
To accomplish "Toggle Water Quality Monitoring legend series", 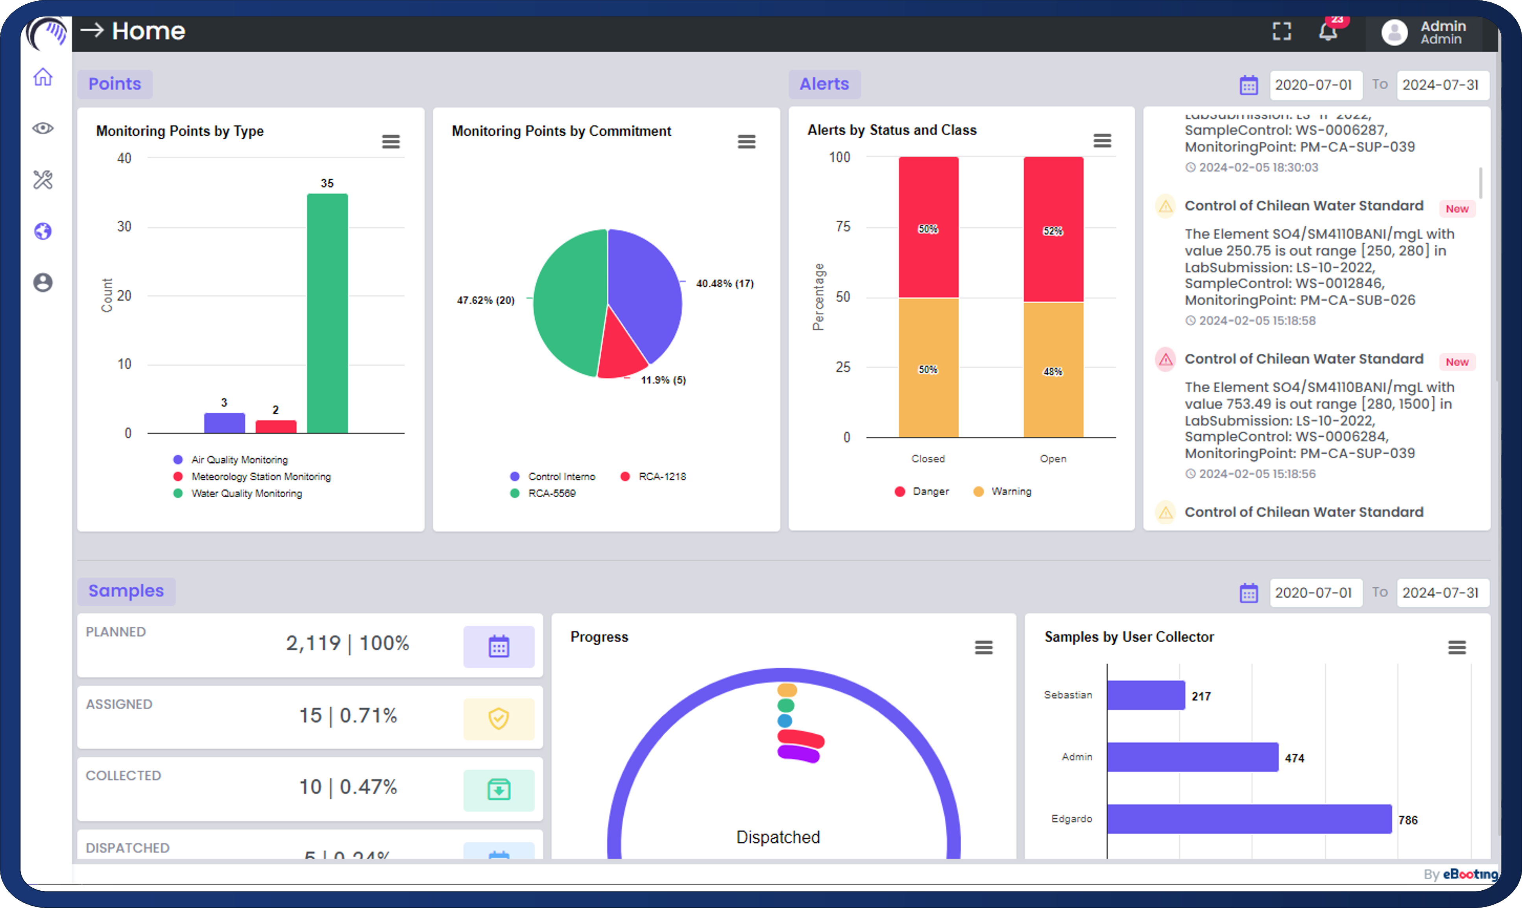I will tap(238, 493).
